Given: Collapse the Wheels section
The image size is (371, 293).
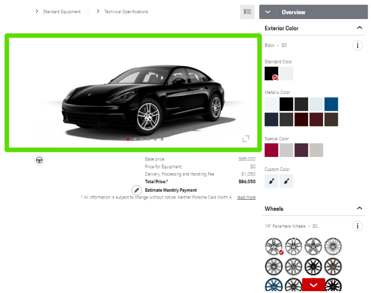Looking at the screenshot, I should pos(359,209).
